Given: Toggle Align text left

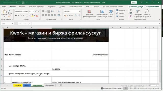Looking at the screenshot, I should pos(43,15).
